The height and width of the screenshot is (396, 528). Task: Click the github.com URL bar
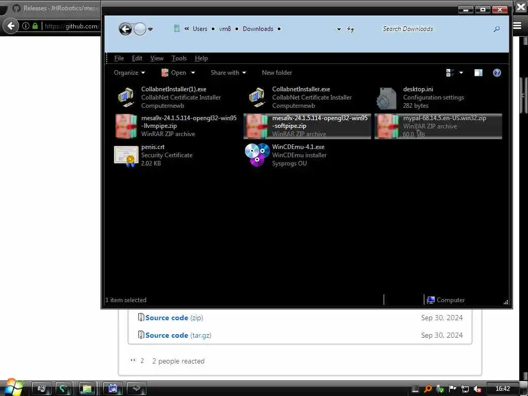pos(71,26)
